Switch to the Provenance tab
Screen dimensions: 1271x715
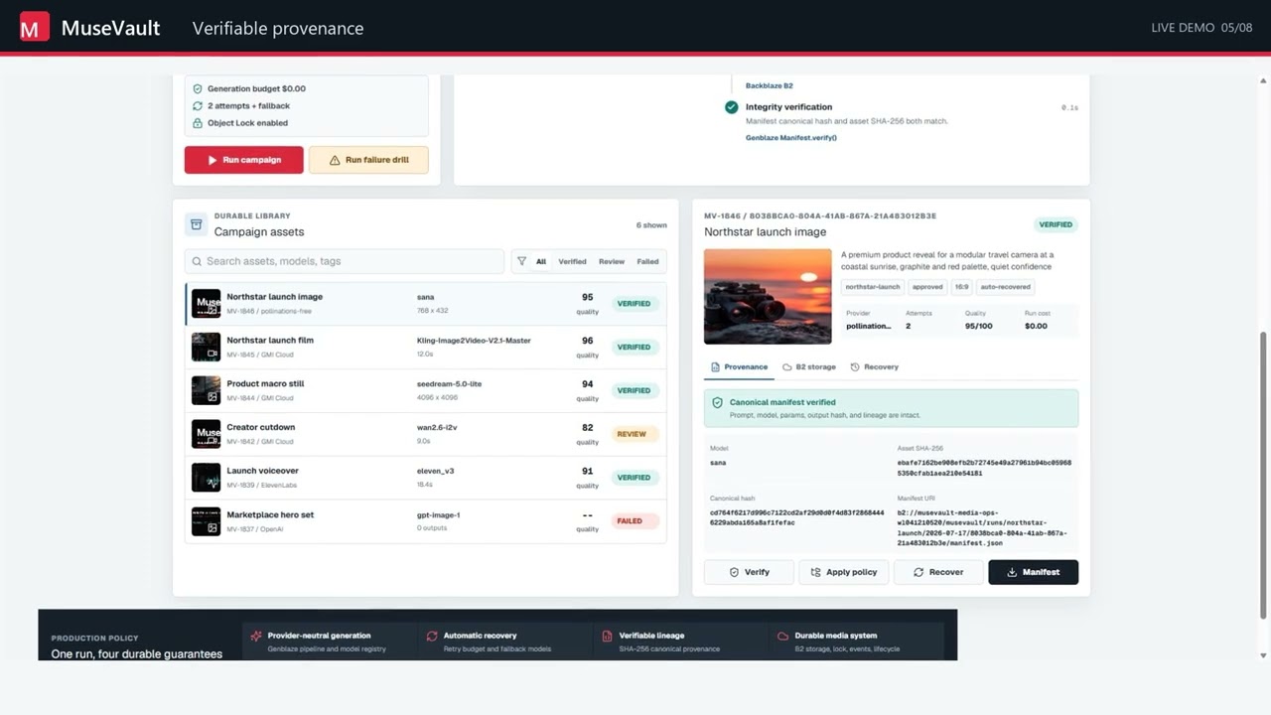pos(740,366)
